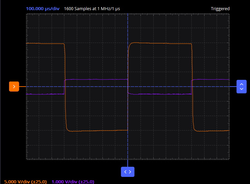Click the 1600 Samples at 1 MHz/1 µs text
This screenshot has height=184, width=250.
click(92, 9)
